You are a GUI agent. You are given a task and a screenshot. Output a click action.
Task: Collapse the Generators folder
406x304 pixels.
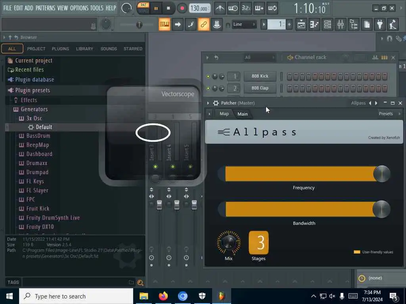[x=34, y=109]
